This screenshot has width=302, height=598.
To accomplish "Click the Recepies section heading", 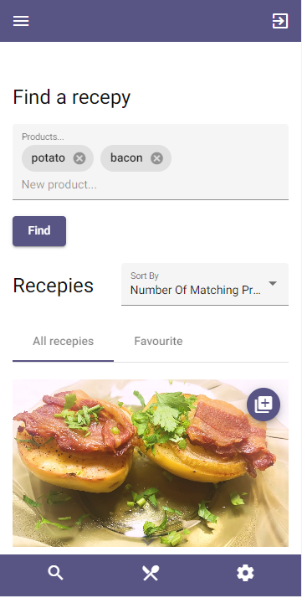I will click(54, 286).
